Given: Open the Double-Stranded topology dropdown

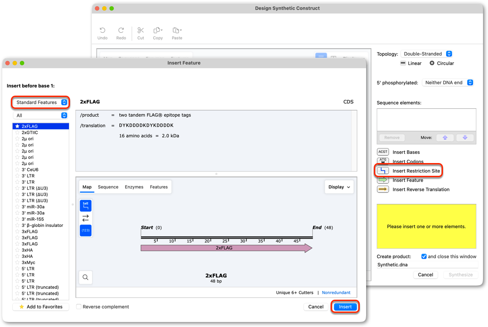Looking at the screenshot, I should [427, 54].
